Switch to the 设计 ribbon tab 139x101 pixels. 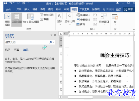tap(35, 9)
